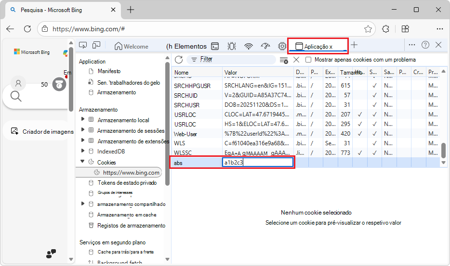View site information lock icon
The height and width of the screenshot is (266, 450).
click(x=45, y=29)
